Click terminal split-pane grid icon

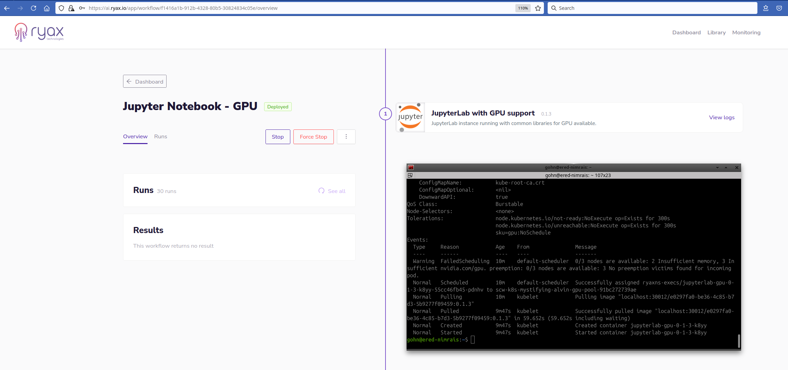coord(410,175)
